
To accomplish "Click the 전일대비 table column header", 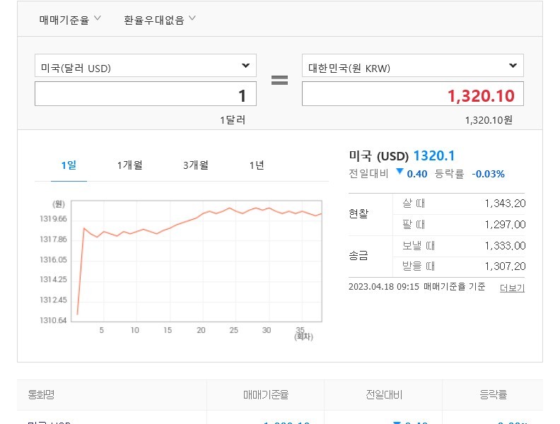I will pyautogui.click(x=383, y=395).
